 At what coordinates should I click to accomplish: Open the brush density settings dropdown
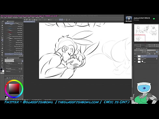pos(22,69)
